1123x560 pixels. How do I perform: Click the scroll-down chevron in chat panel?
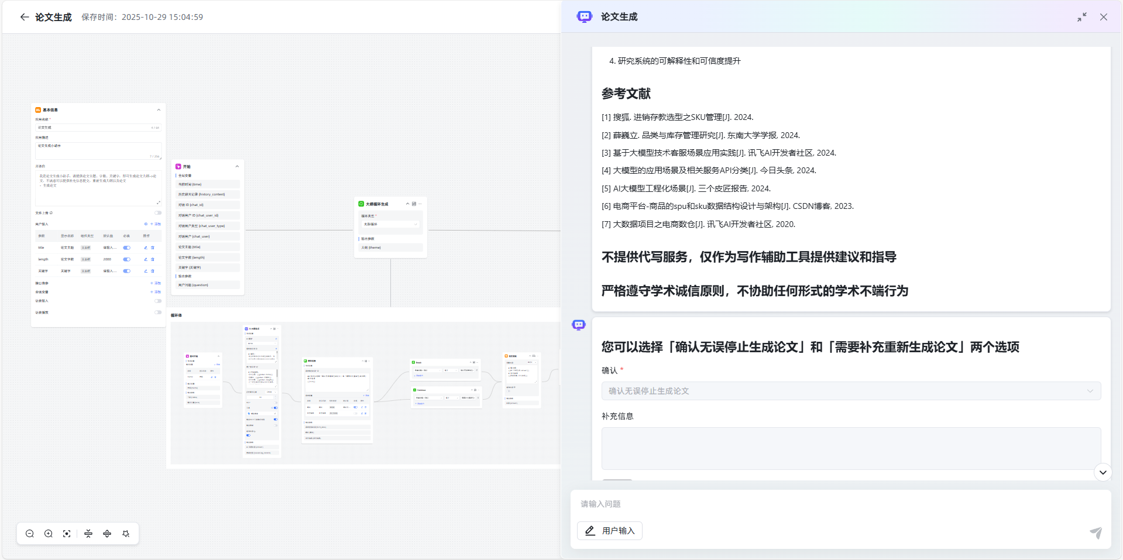click(1104, 472)
